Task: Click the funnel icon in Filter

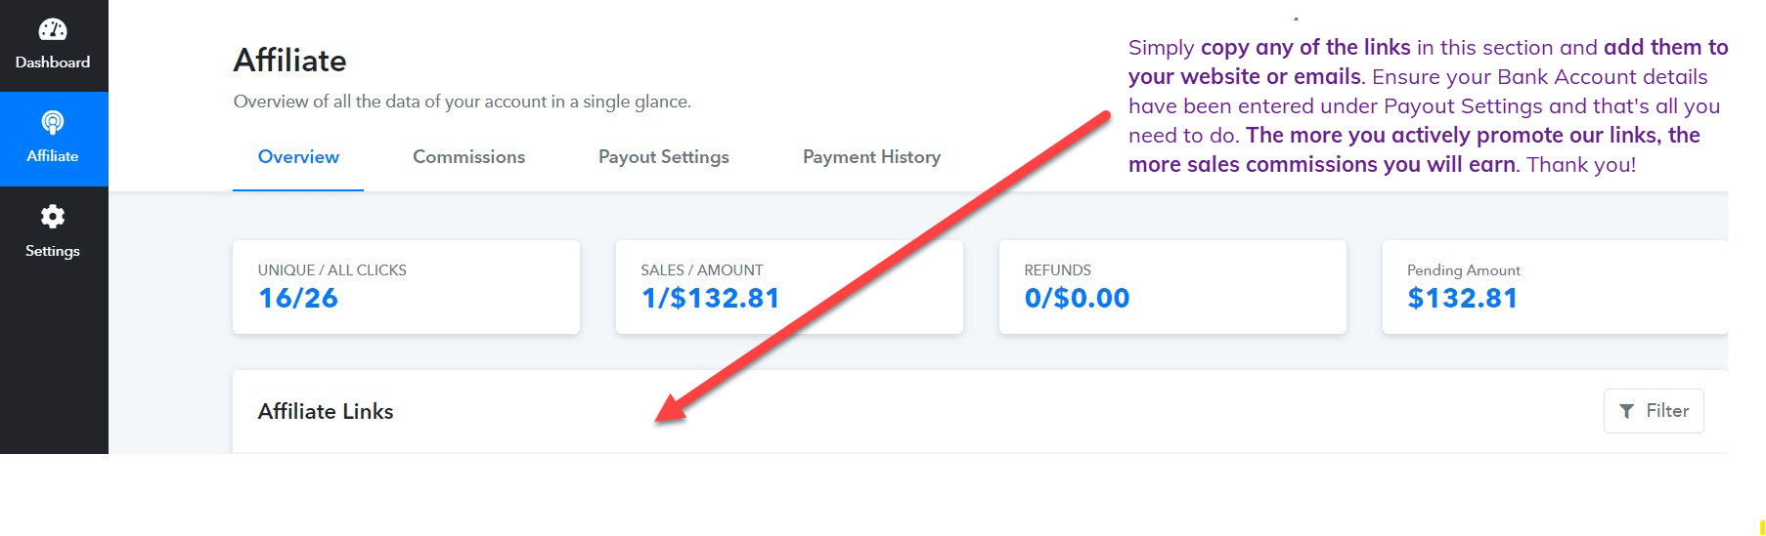Action: pos(1626,411)
